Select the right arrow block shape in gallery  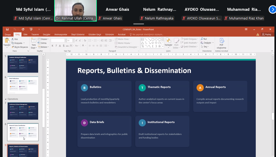coord(153,43)
